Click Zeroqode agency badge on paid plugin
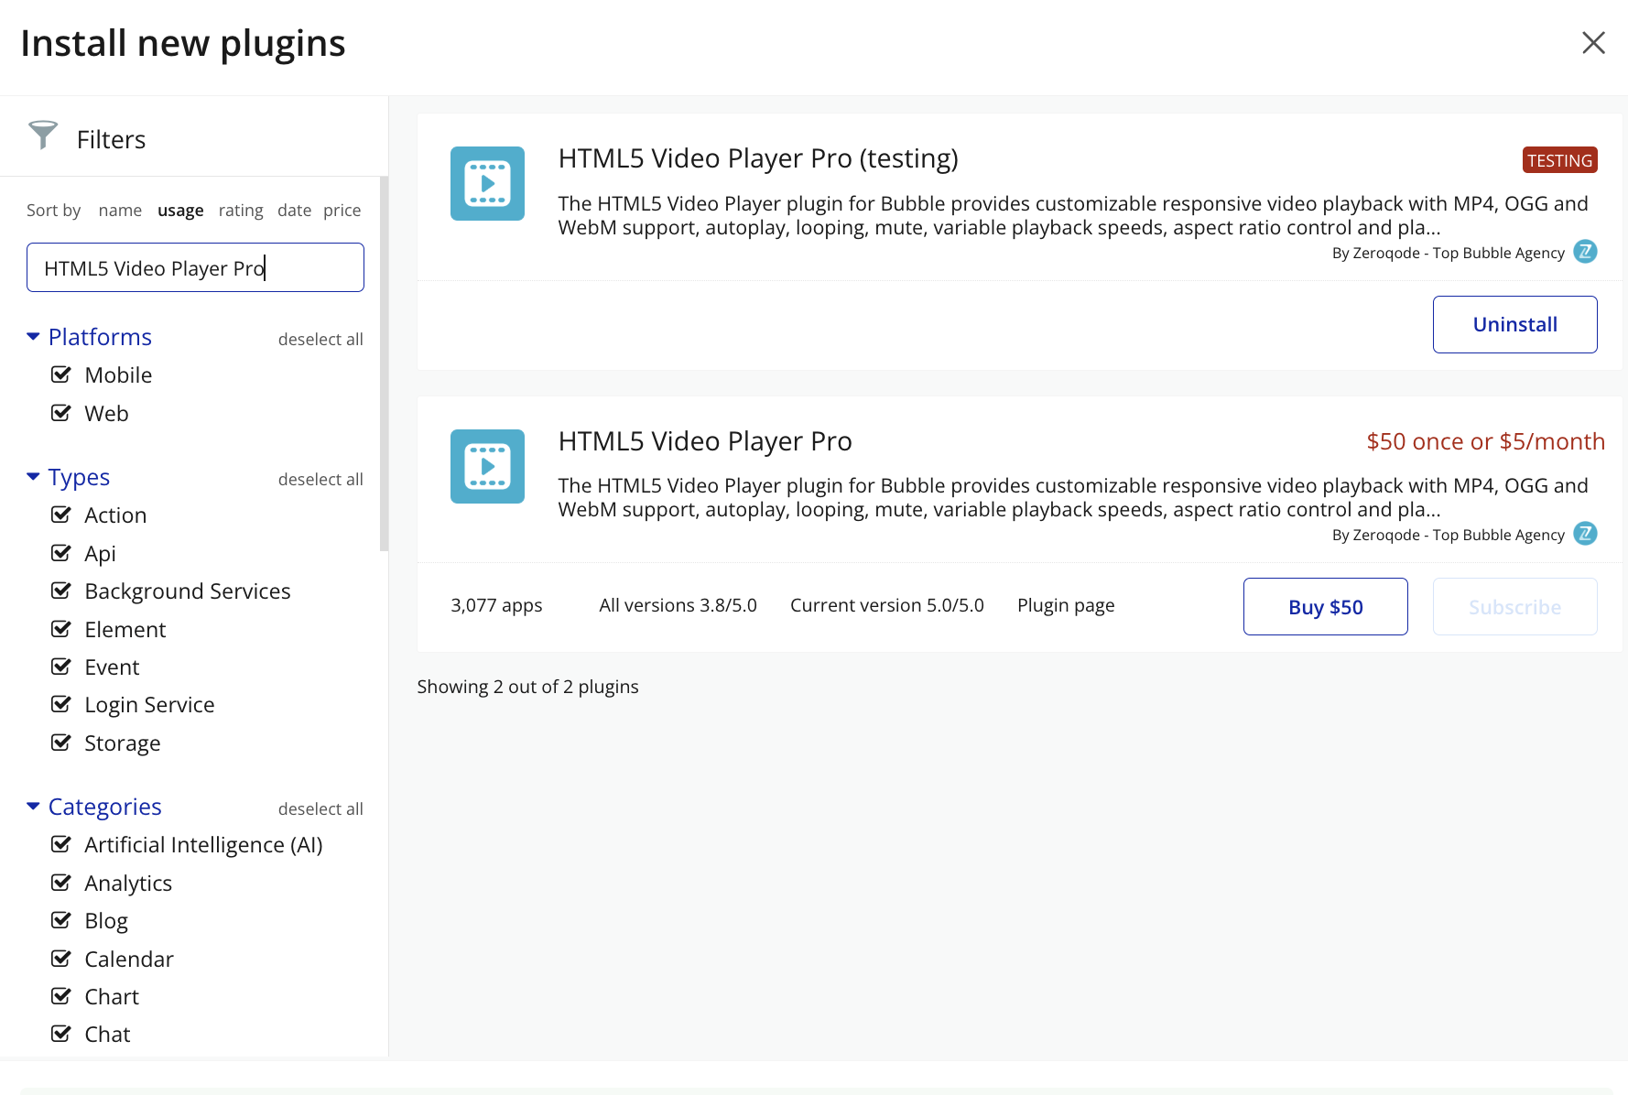Viewport: 1628px width, 1095px height. 1585,534
